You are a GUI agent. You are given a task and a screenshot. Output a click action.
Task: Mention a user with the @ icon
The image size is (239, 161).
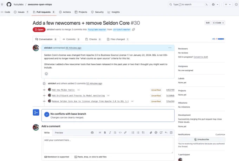[156, 133]
